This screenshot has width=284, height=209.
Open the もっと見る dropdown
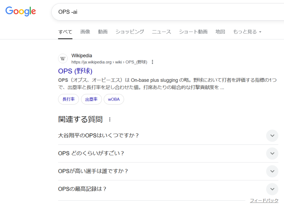(247, 32)
